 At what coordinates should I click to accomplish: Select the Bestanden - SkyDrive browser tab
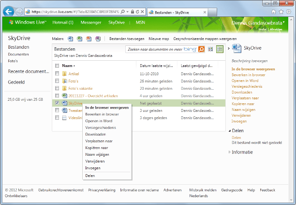coord(177,13)
